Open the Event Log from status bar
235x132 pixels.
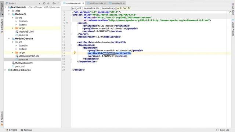point(223,130)
